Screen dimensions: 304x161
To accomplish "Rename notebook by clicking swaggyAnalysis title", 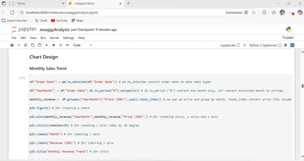I will (x=55, y=29).
